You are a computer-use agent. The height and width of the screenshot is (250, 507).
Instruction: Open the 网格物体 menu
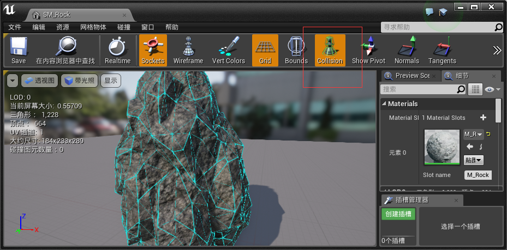[93, 27]
